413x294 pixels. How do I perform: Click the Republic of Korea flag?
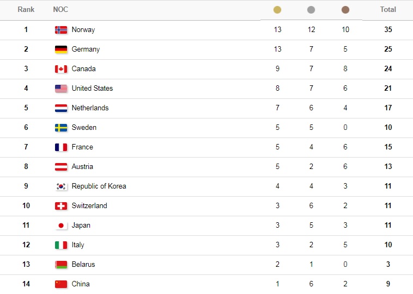(61, 186)
